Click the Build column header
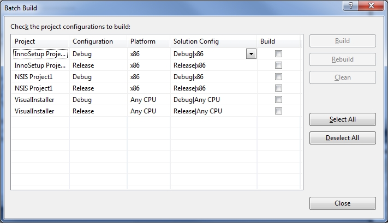 click(278, 41)
